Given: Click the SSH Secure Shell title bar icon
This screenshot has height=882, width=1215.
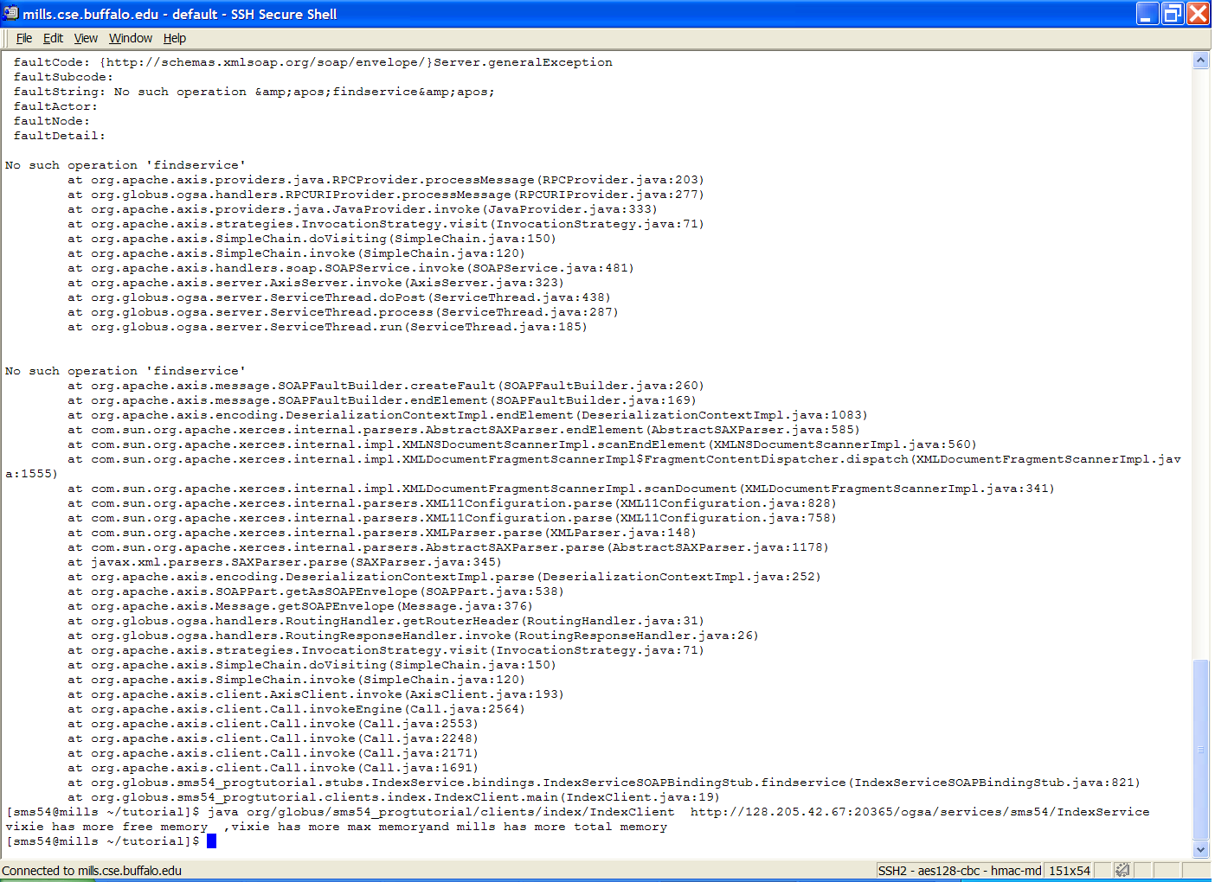Looking at the screenshot, I should 10,13.
